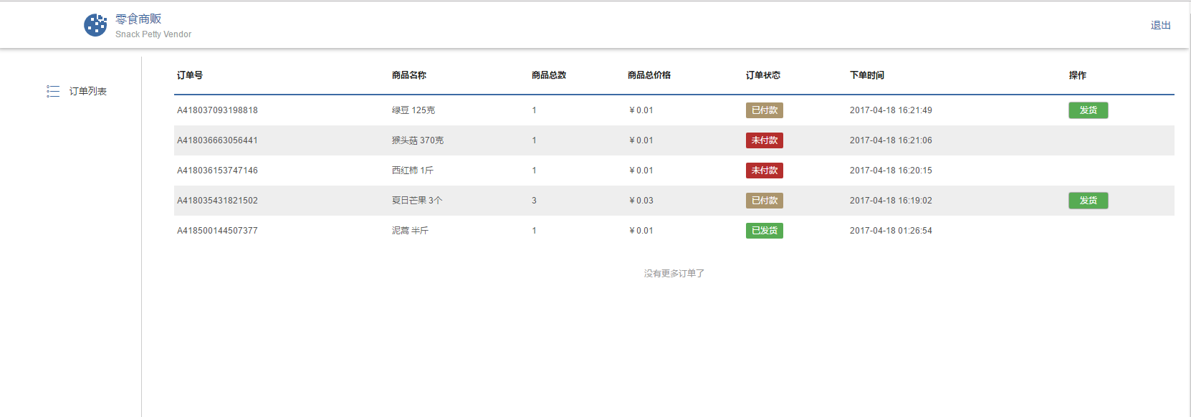
Task: Click the ¥0.03 total price
Action: pos(641,201)
